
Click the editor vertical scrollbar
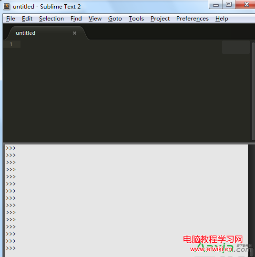point(253,91)
